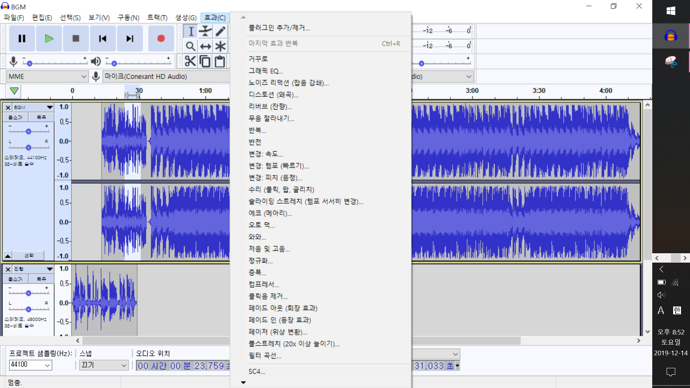690x388 pixels.
Task: Select the Time Shift arrows tool
Action: (x=206, y=46)
